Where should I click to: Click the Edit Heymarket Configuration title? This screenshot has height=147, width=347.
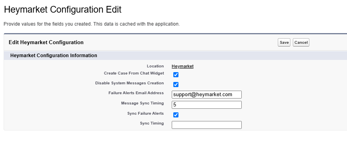click(46, 42)
